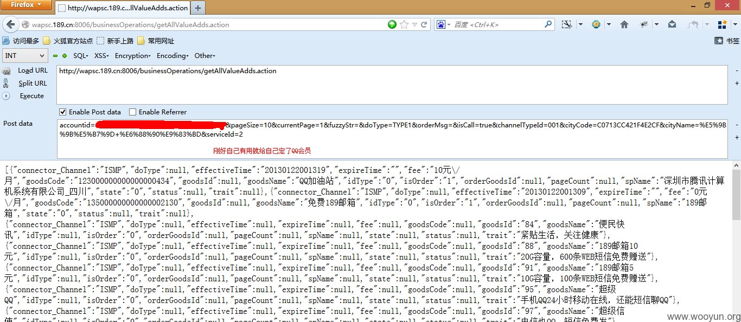
Task: Click the browser back arrow button
Action: [x=11, y=24]
